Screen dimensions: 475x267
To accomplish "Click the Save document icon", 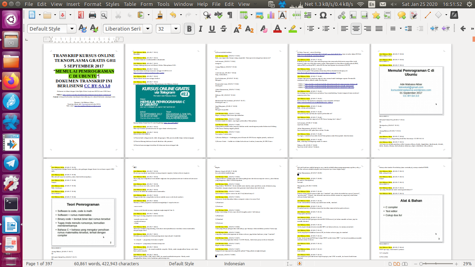I will tap(62, 15).
